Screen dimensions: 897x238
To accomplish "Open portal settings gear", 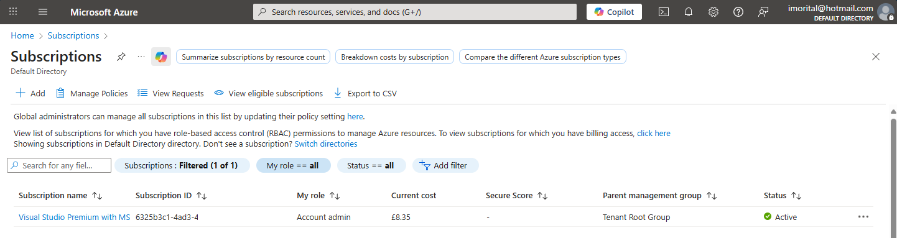I will (713, 12).
